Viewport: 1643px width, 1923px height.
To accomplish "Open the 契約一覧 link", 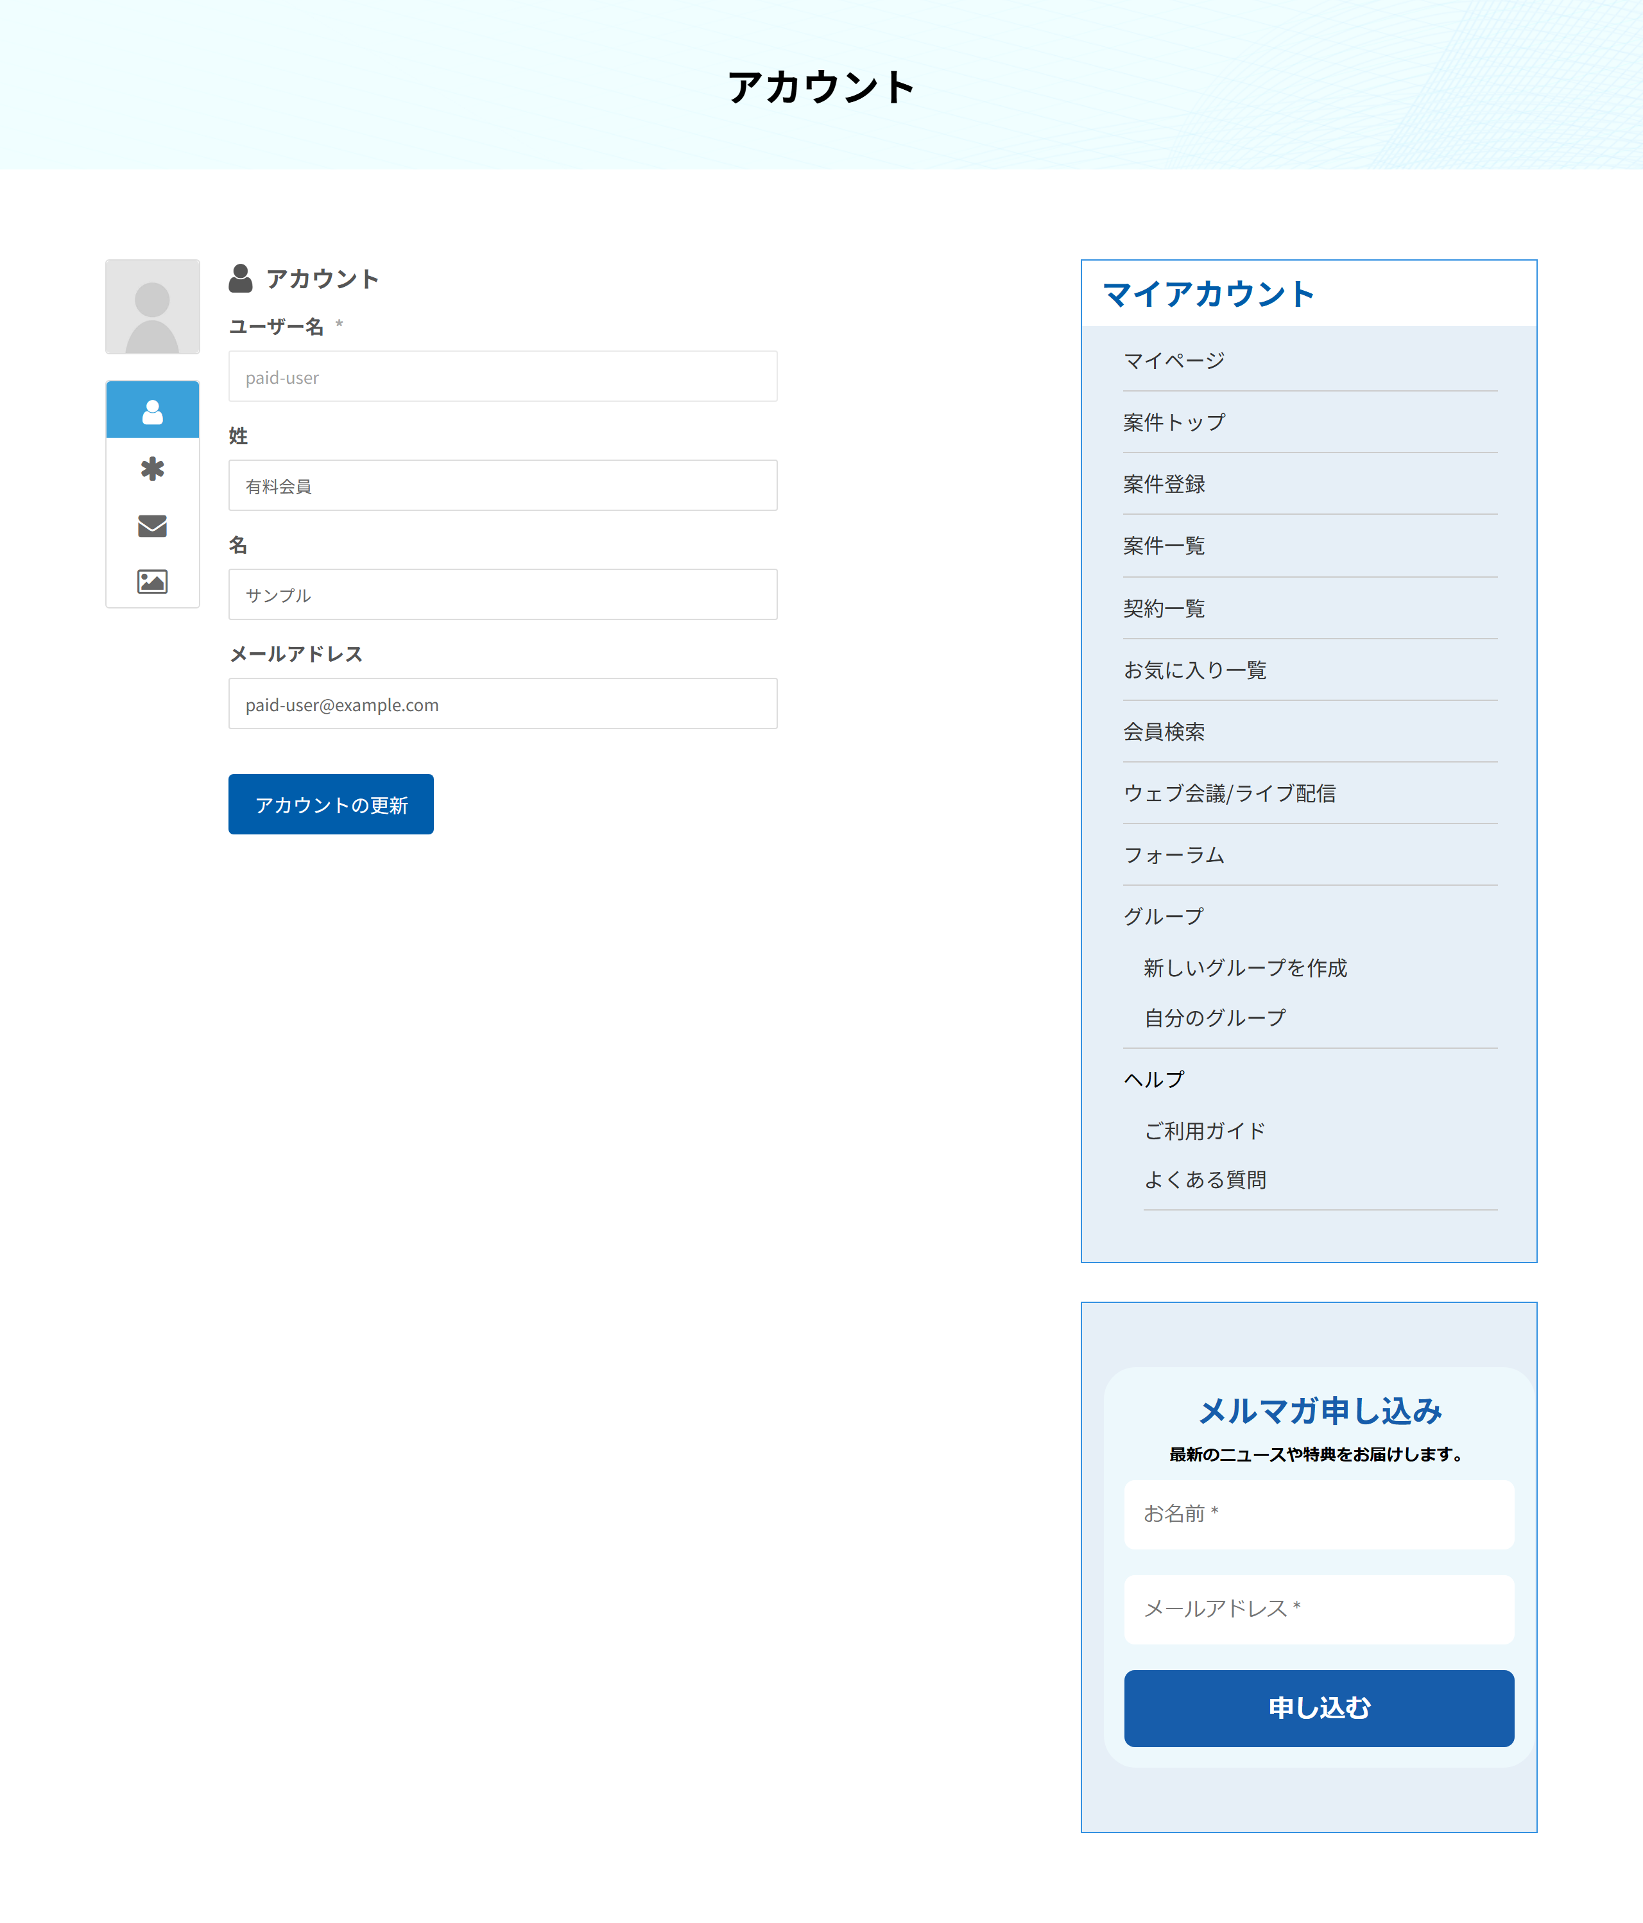I will (x=1164, y=608).
